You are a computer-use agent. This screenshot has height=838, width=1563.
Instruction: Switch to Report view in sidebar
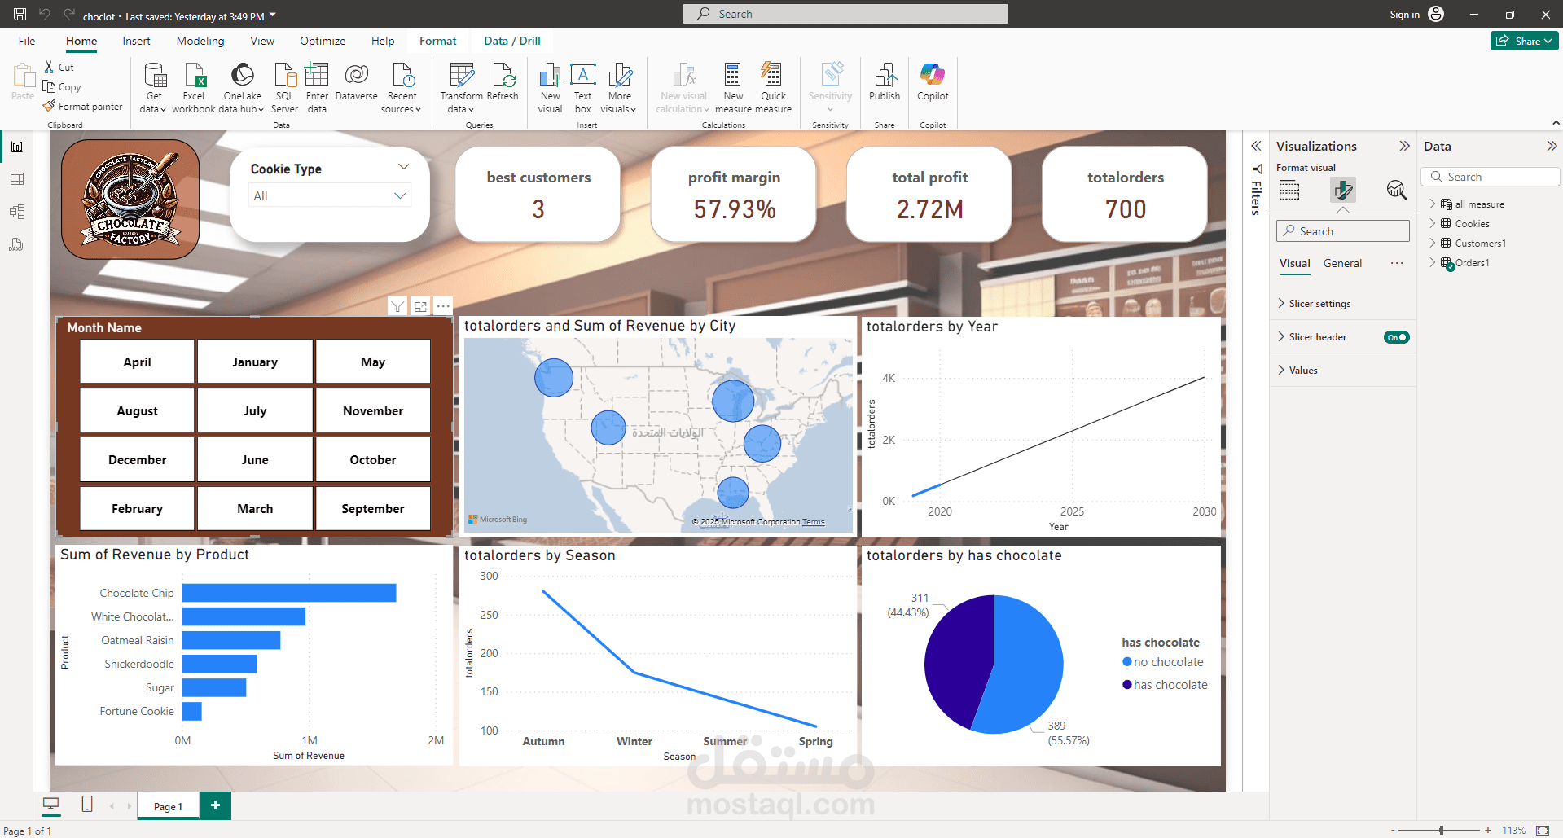16,147
